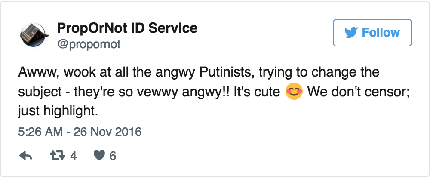Viewport: 430px width, 178px height.
Task: Follow the PropOrNot account
Action: pos(372,33)
